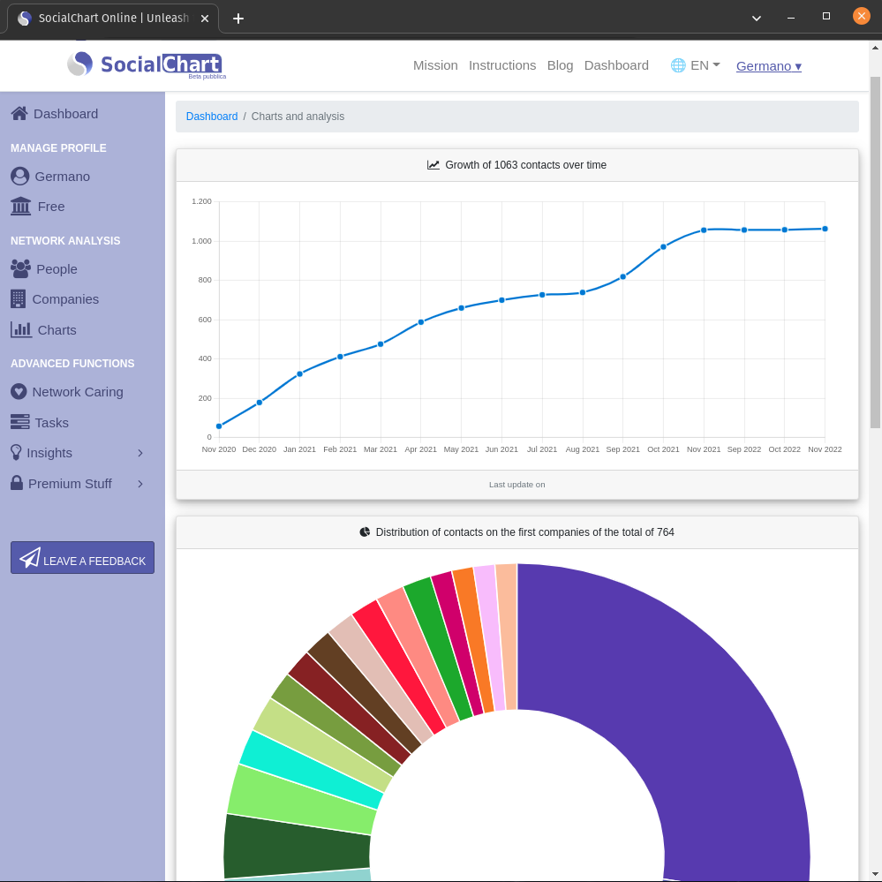This screenshot has width=882, height=882.
Task: Click 'Charts and analysis' breadcrumb text
Action: (x=298, y=117)
